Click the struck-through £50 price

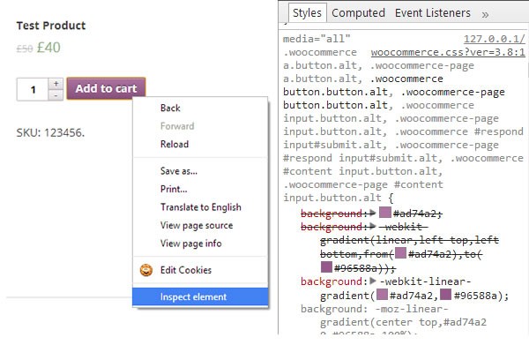click(x=25, y=49)
